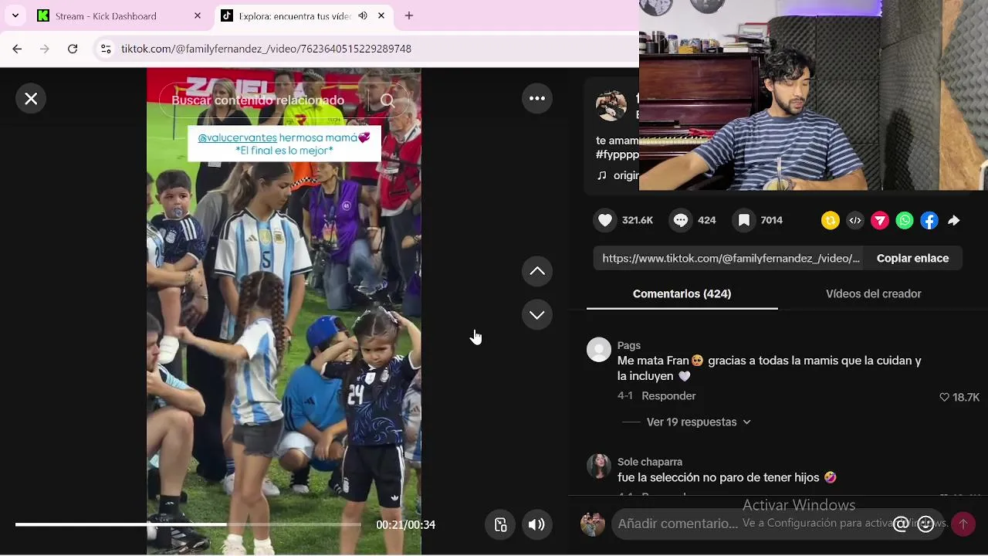The height and width of the screenshot is (556, 988).
Task: Close the TikTok video viewer
Action: coord(31,99)
